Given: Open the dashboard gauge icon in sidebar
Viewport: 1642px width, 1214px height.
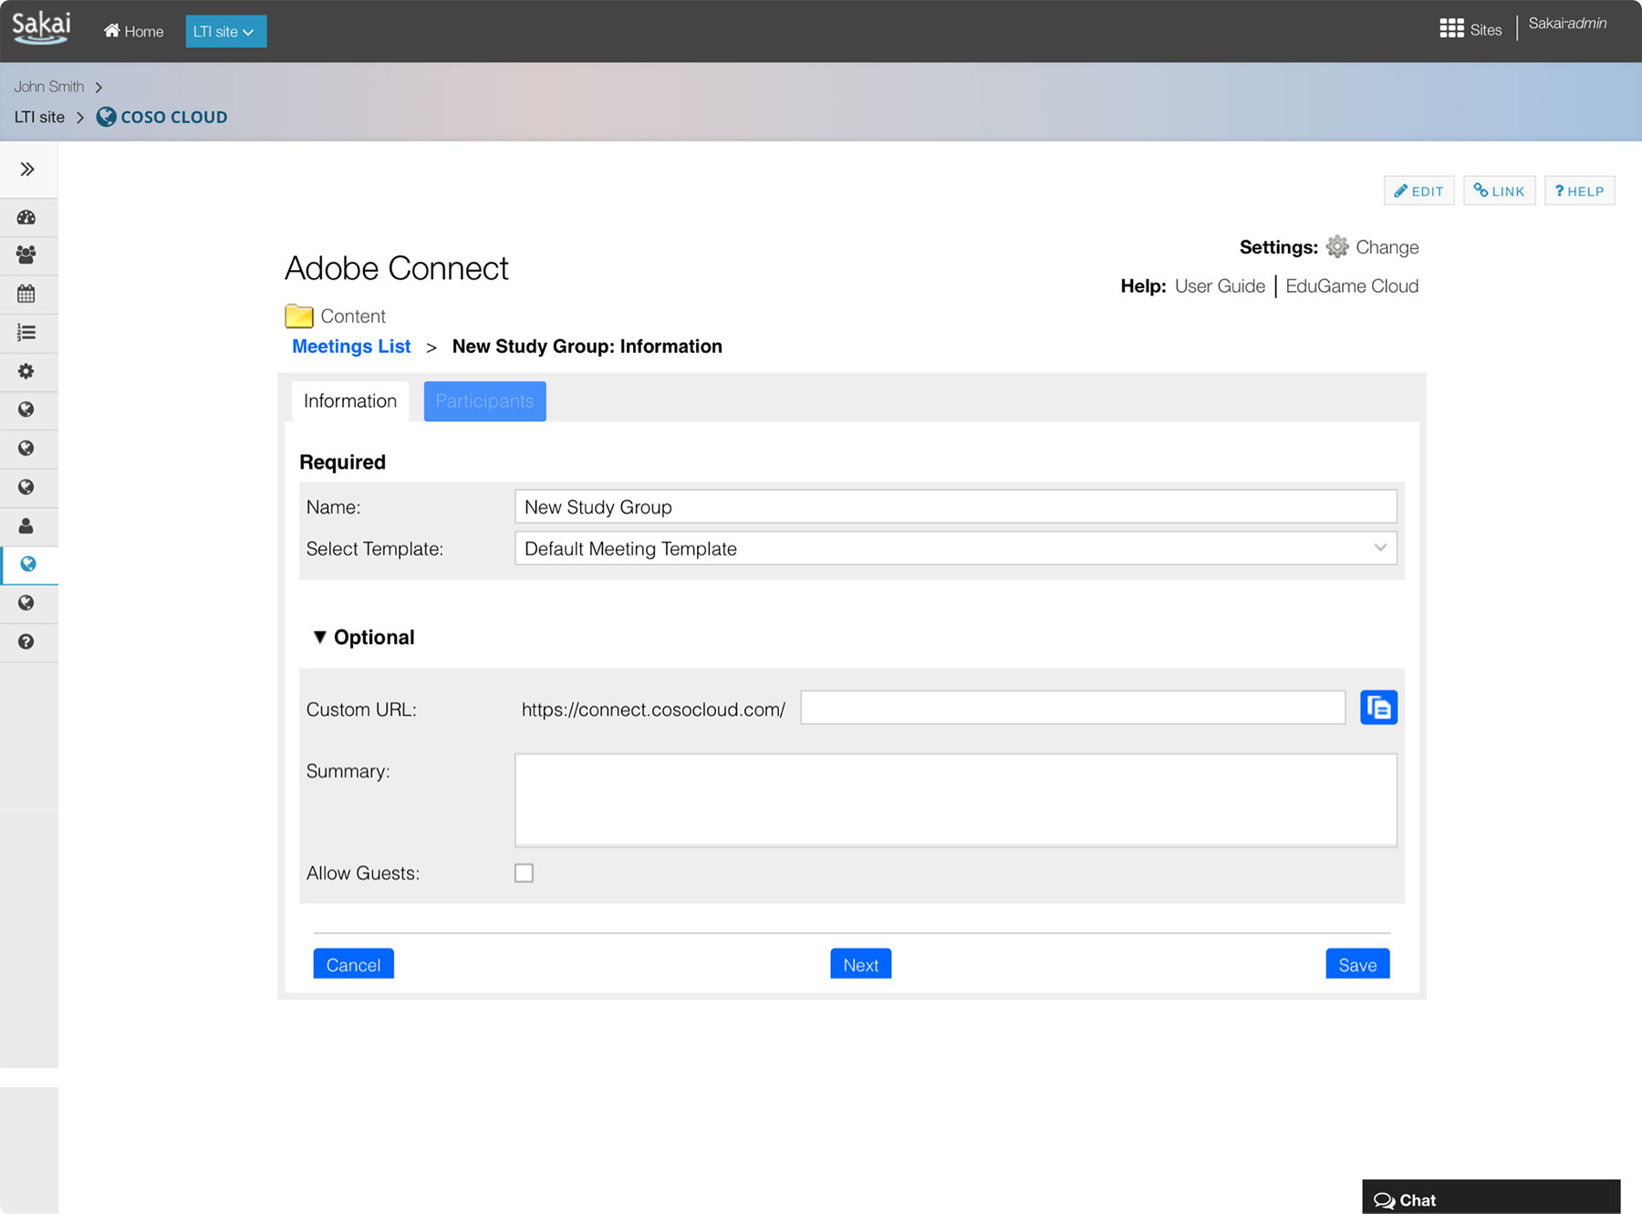Looking at the screenshot, I should [26, 217].
